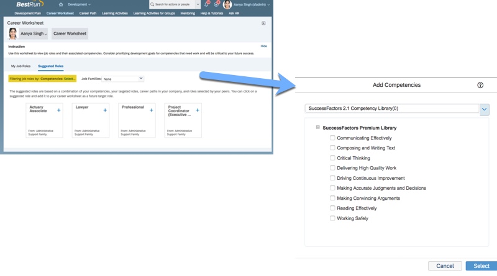This screenshot has height=276, width=497.
Task: Click the Hide instruction link
Action: (x=263, y=47)
